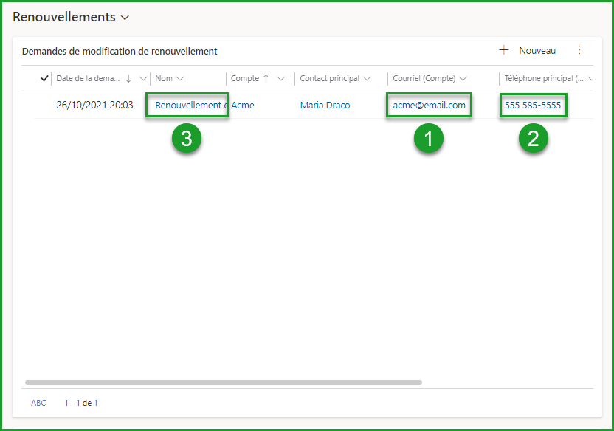
Task: Select the row dated 26/10/2021 20:03
Action: (x=94, y=106)
